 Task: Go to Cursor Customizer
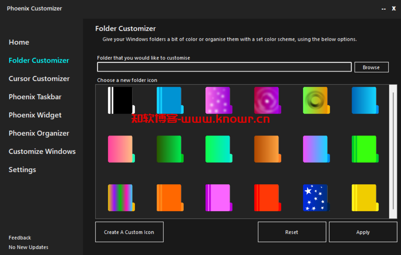(39, 78)
